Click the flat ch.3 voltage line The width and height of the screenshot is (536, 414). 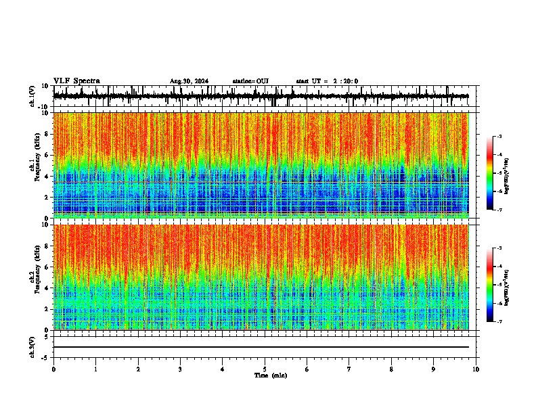tap(261, 347)
